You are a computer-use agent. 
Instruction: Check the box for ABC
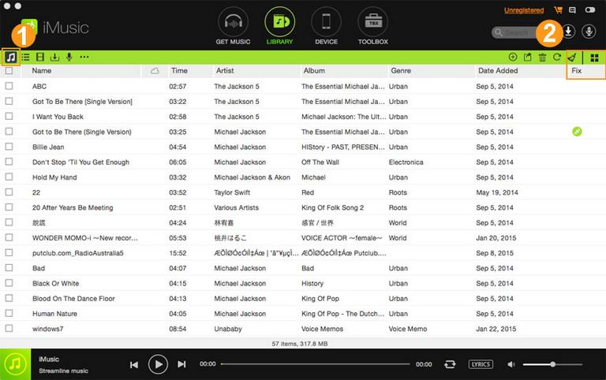(9, 86)
